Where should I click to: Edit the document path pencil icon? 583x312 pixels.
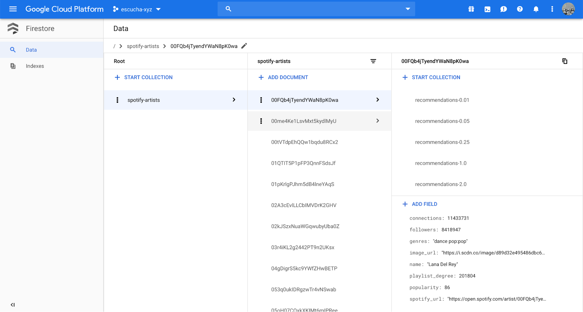[244, 46]
